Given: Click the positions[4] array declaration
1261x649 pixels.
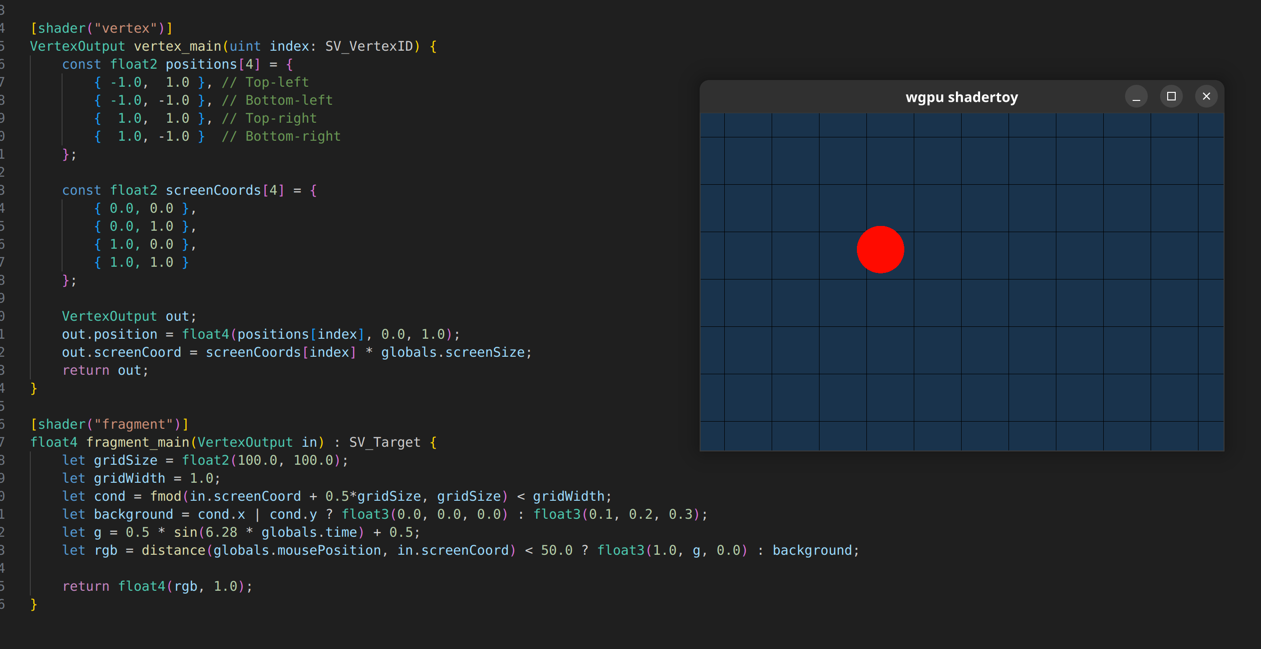Looking at the screenshot, I should (x=213, y=64).
